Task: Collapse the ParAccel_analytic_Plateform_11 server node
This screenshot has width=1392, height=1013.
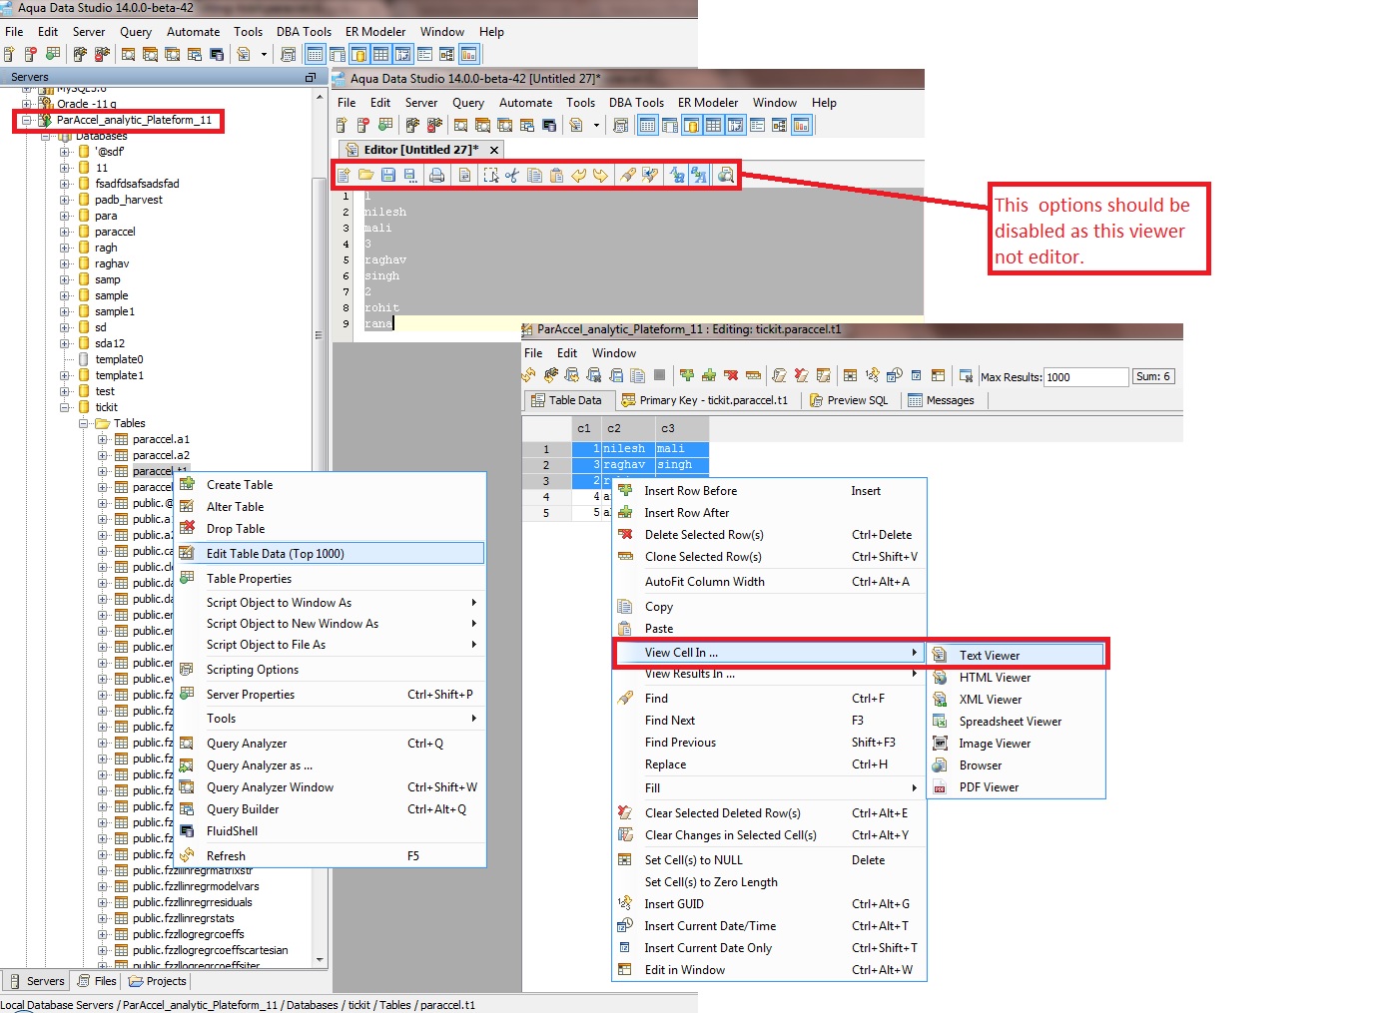Action: 27,120
